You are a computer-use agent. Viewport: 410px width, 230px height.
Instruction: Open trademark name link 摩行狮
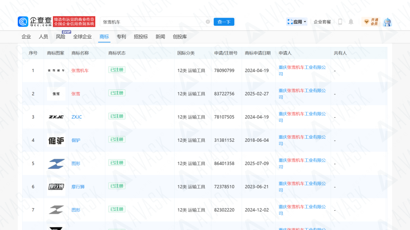click(x=78, y=187)
